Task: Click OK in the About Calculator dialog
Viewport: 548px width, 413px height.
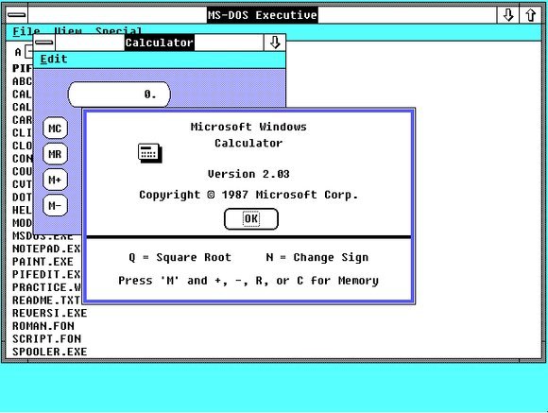Action: click(251, 219)
